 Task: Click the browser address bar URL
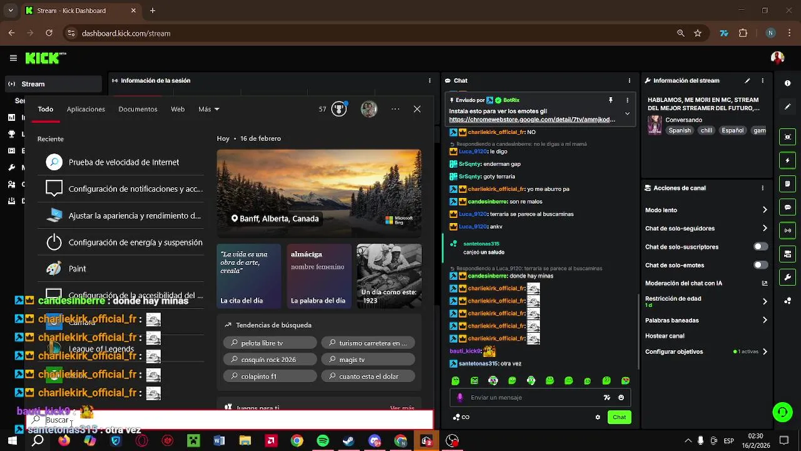point(126,33)
